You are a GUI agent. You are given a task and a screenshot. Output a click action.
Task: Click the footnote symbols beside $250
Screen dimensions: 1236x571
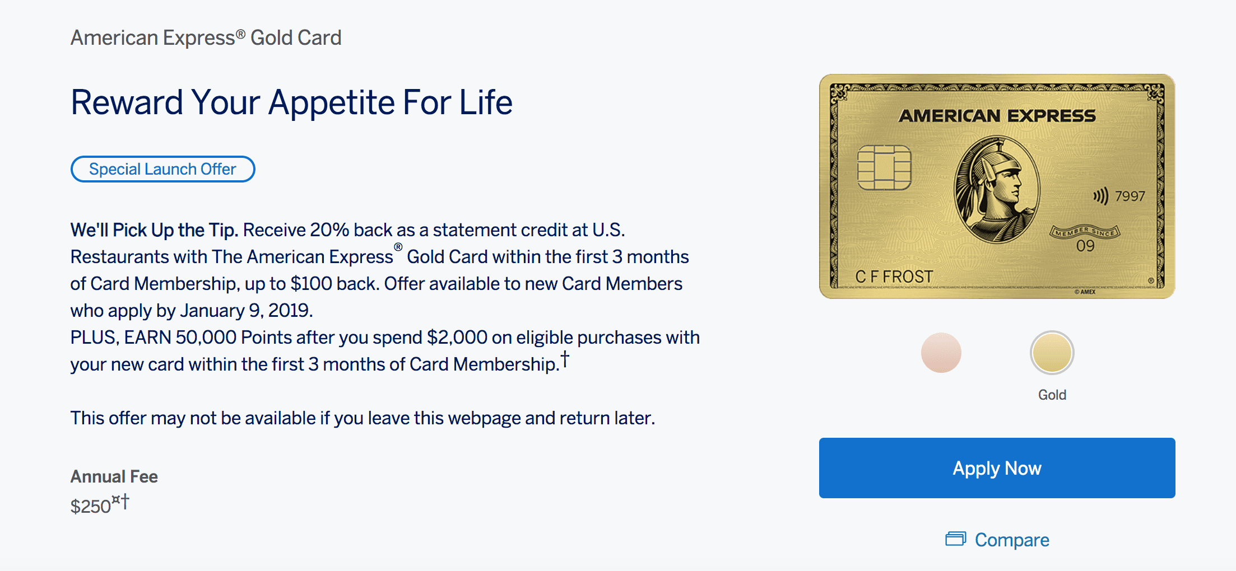coord(120,500)
